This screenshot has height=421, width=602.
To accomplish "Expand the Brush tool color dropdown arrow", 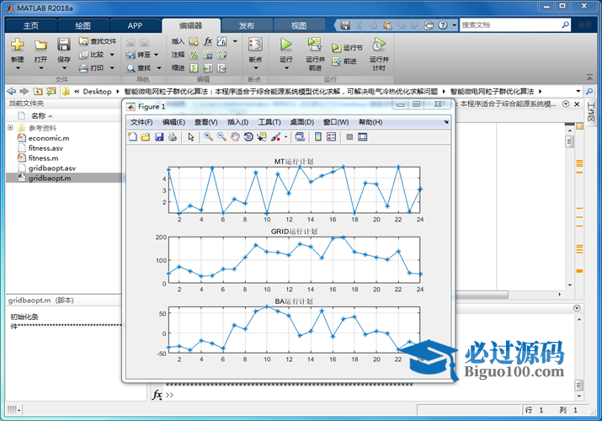I will [x=286, y=136].
